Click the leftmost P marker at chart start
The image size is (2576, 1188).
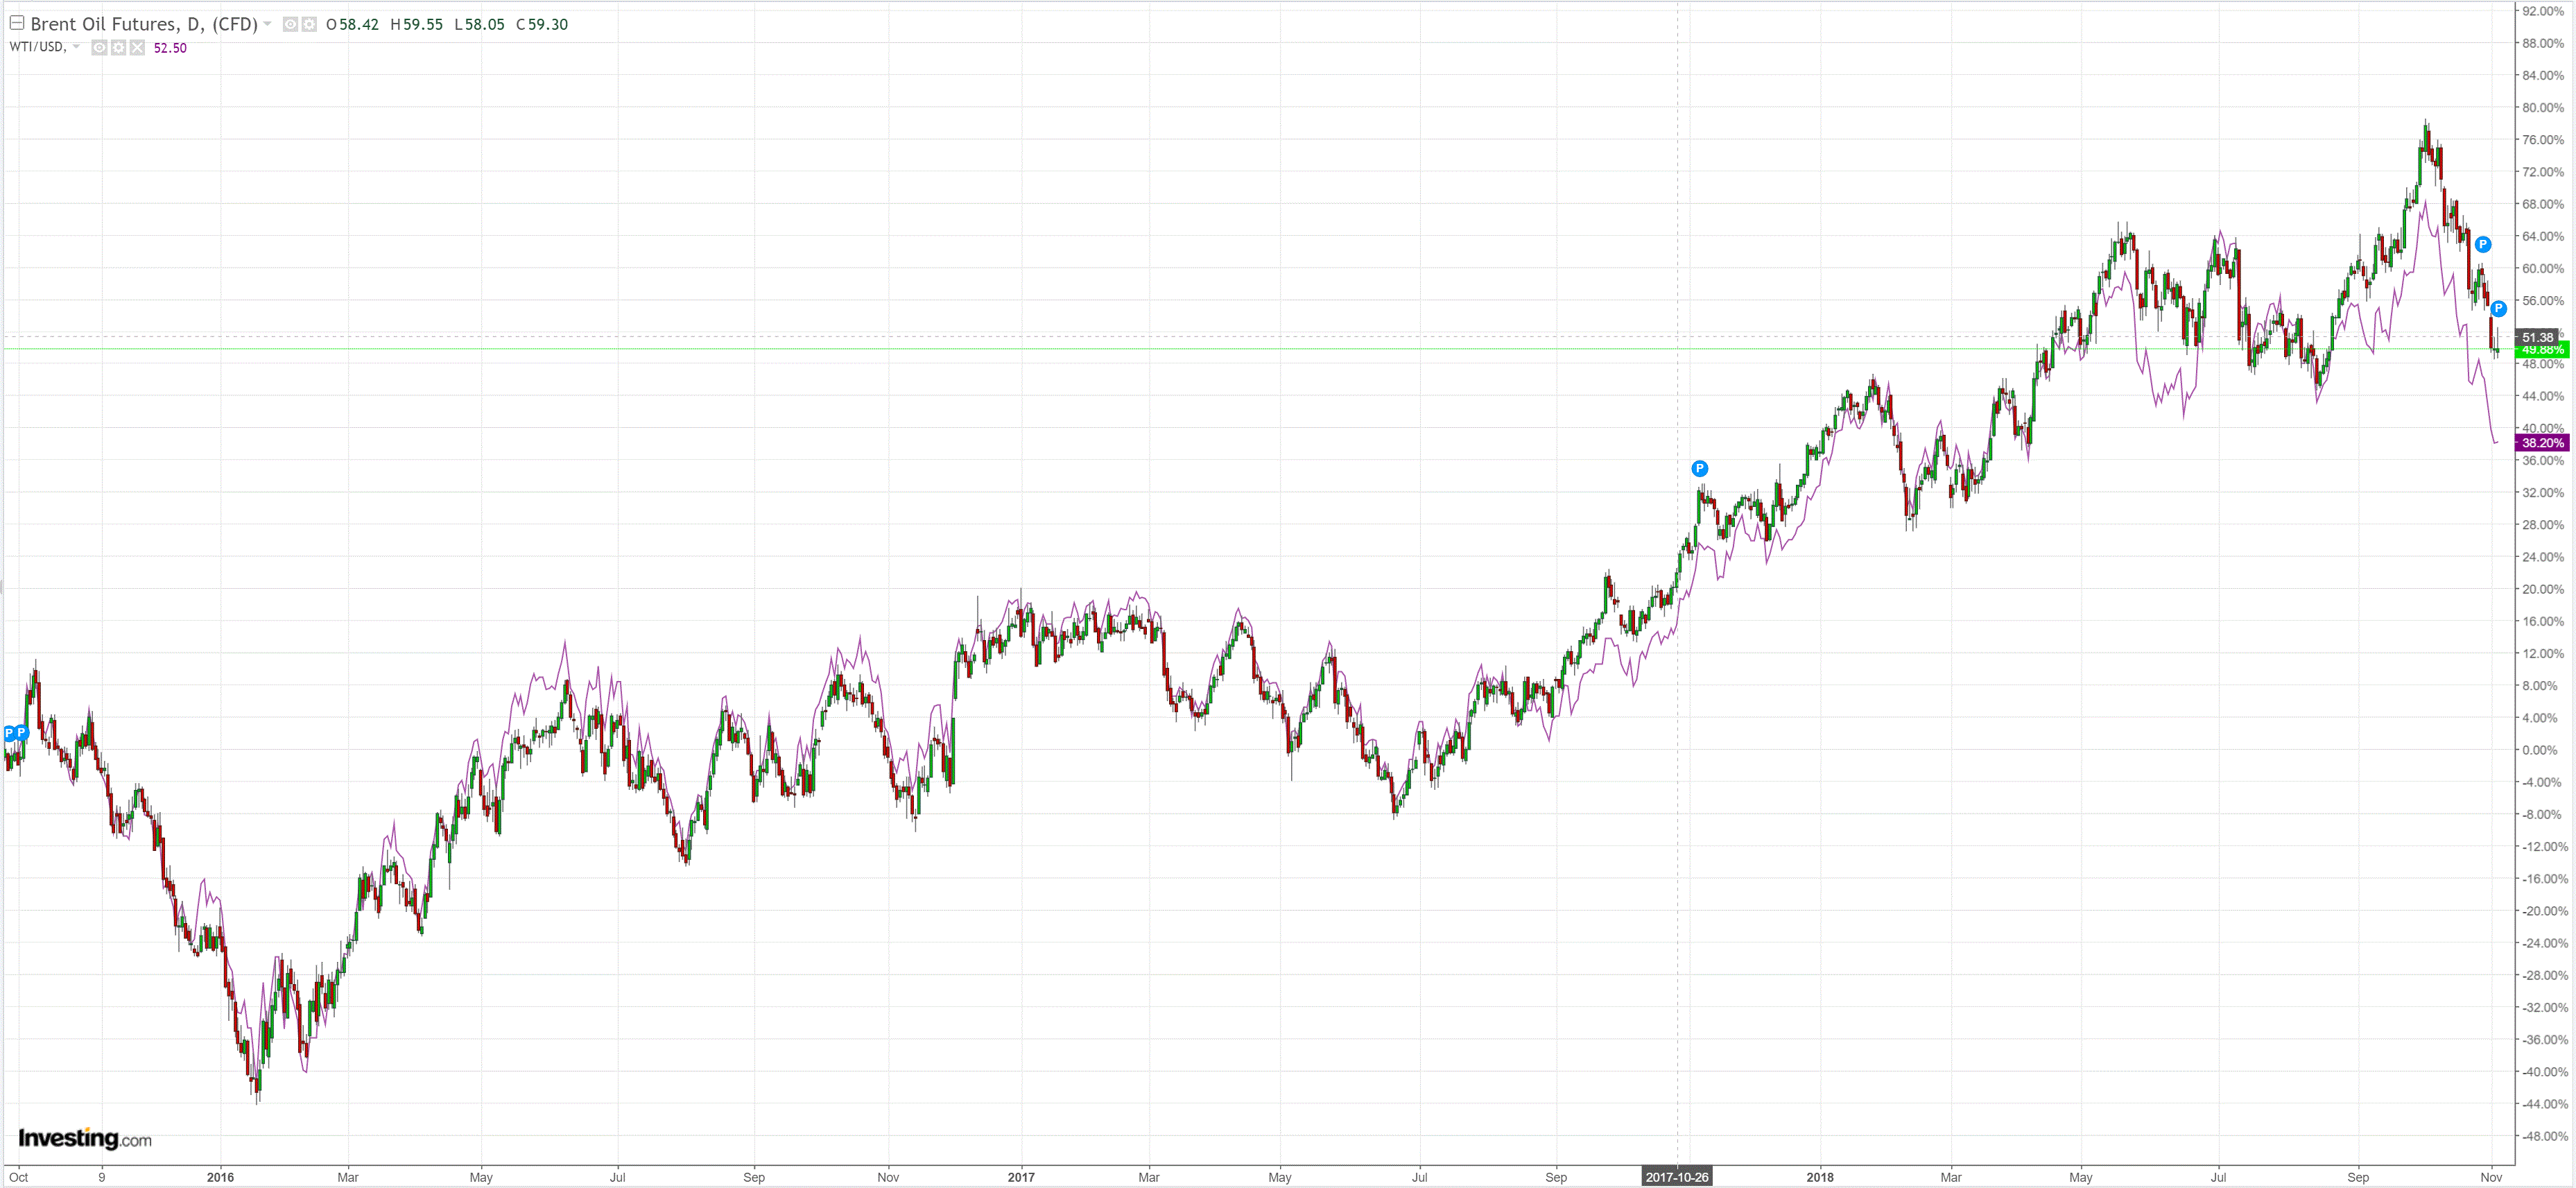click(9, 733)
